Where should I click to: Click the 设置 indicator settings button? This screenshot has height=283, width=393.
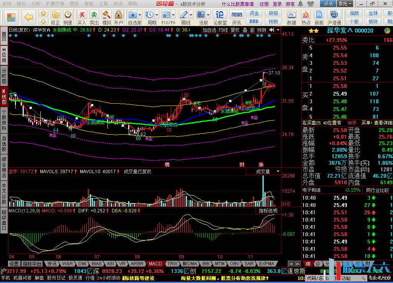pos(14,264)
